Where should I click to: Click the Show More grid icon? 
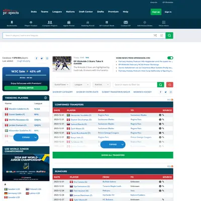[164, 22]
